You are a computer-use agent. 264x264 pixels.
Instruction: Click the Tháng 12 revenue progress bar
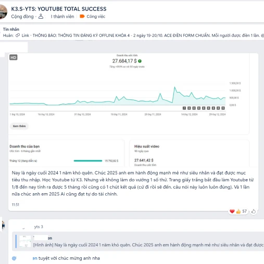tap(88, 161)
